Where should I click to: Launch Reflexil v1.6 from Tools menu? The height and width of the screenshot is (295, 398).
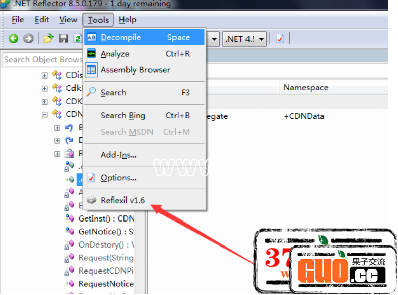point(144,200)
